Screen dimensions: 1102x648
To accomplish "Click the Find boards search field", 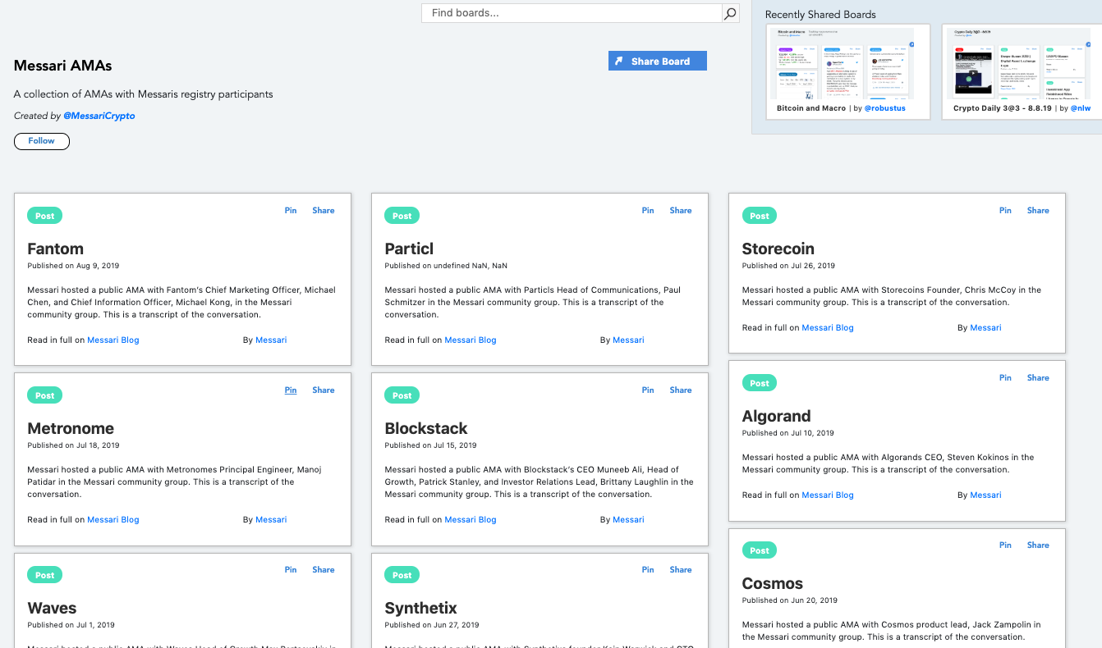I will (572, 13).
